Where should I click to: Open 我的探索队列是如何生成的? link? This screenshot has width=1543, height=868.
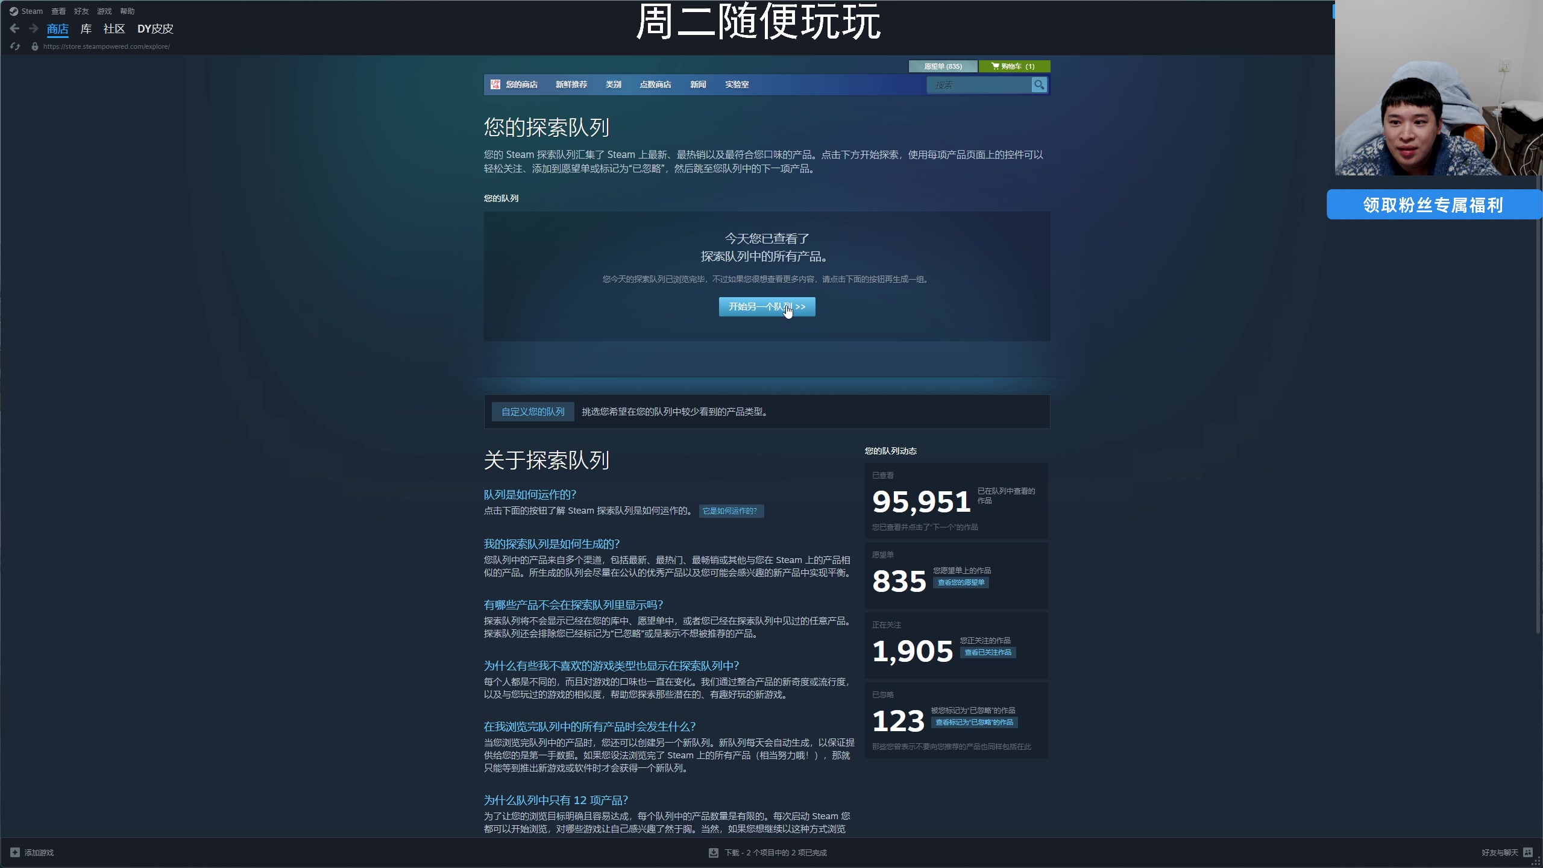[x=552, y=544]
